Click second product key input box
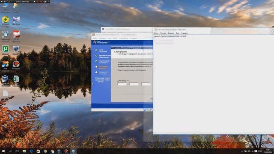This screenshot has height=154, width=274. click(x=134, y=84)
